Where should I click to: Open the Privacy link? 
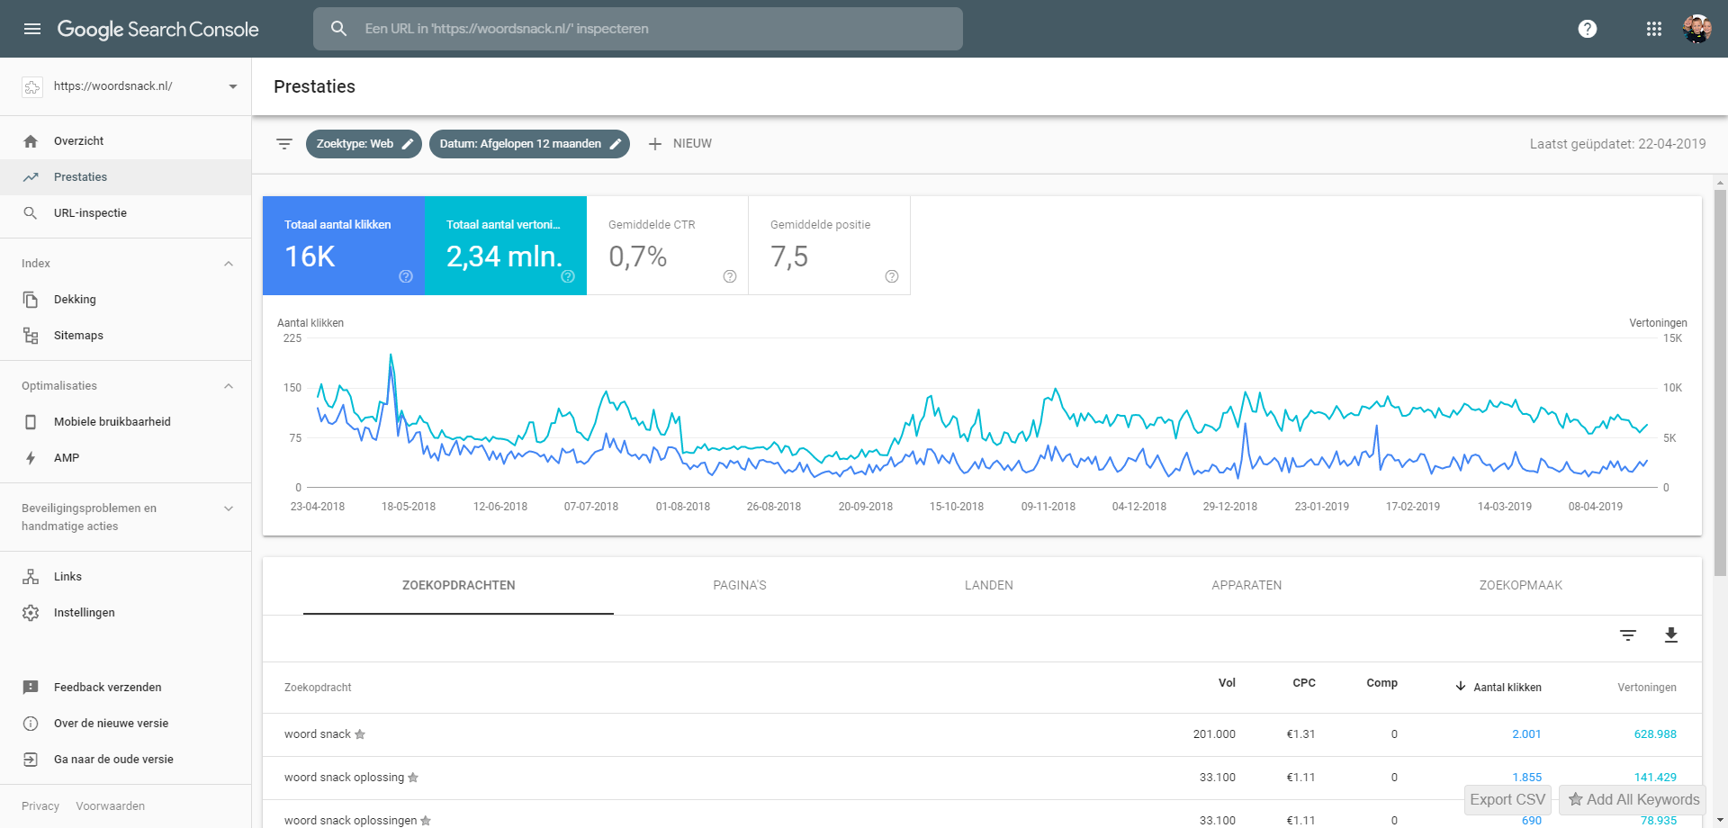[40, 806]
